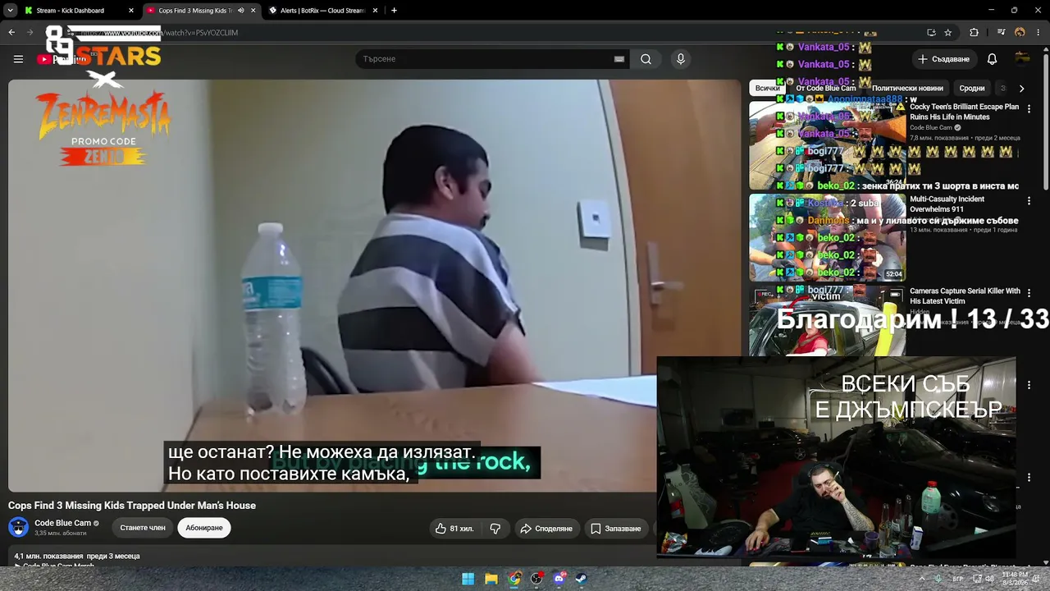Open the Chrome extensions puzzle icon
The width and height of the screenshot is (1050, 591).
point(974,33)
